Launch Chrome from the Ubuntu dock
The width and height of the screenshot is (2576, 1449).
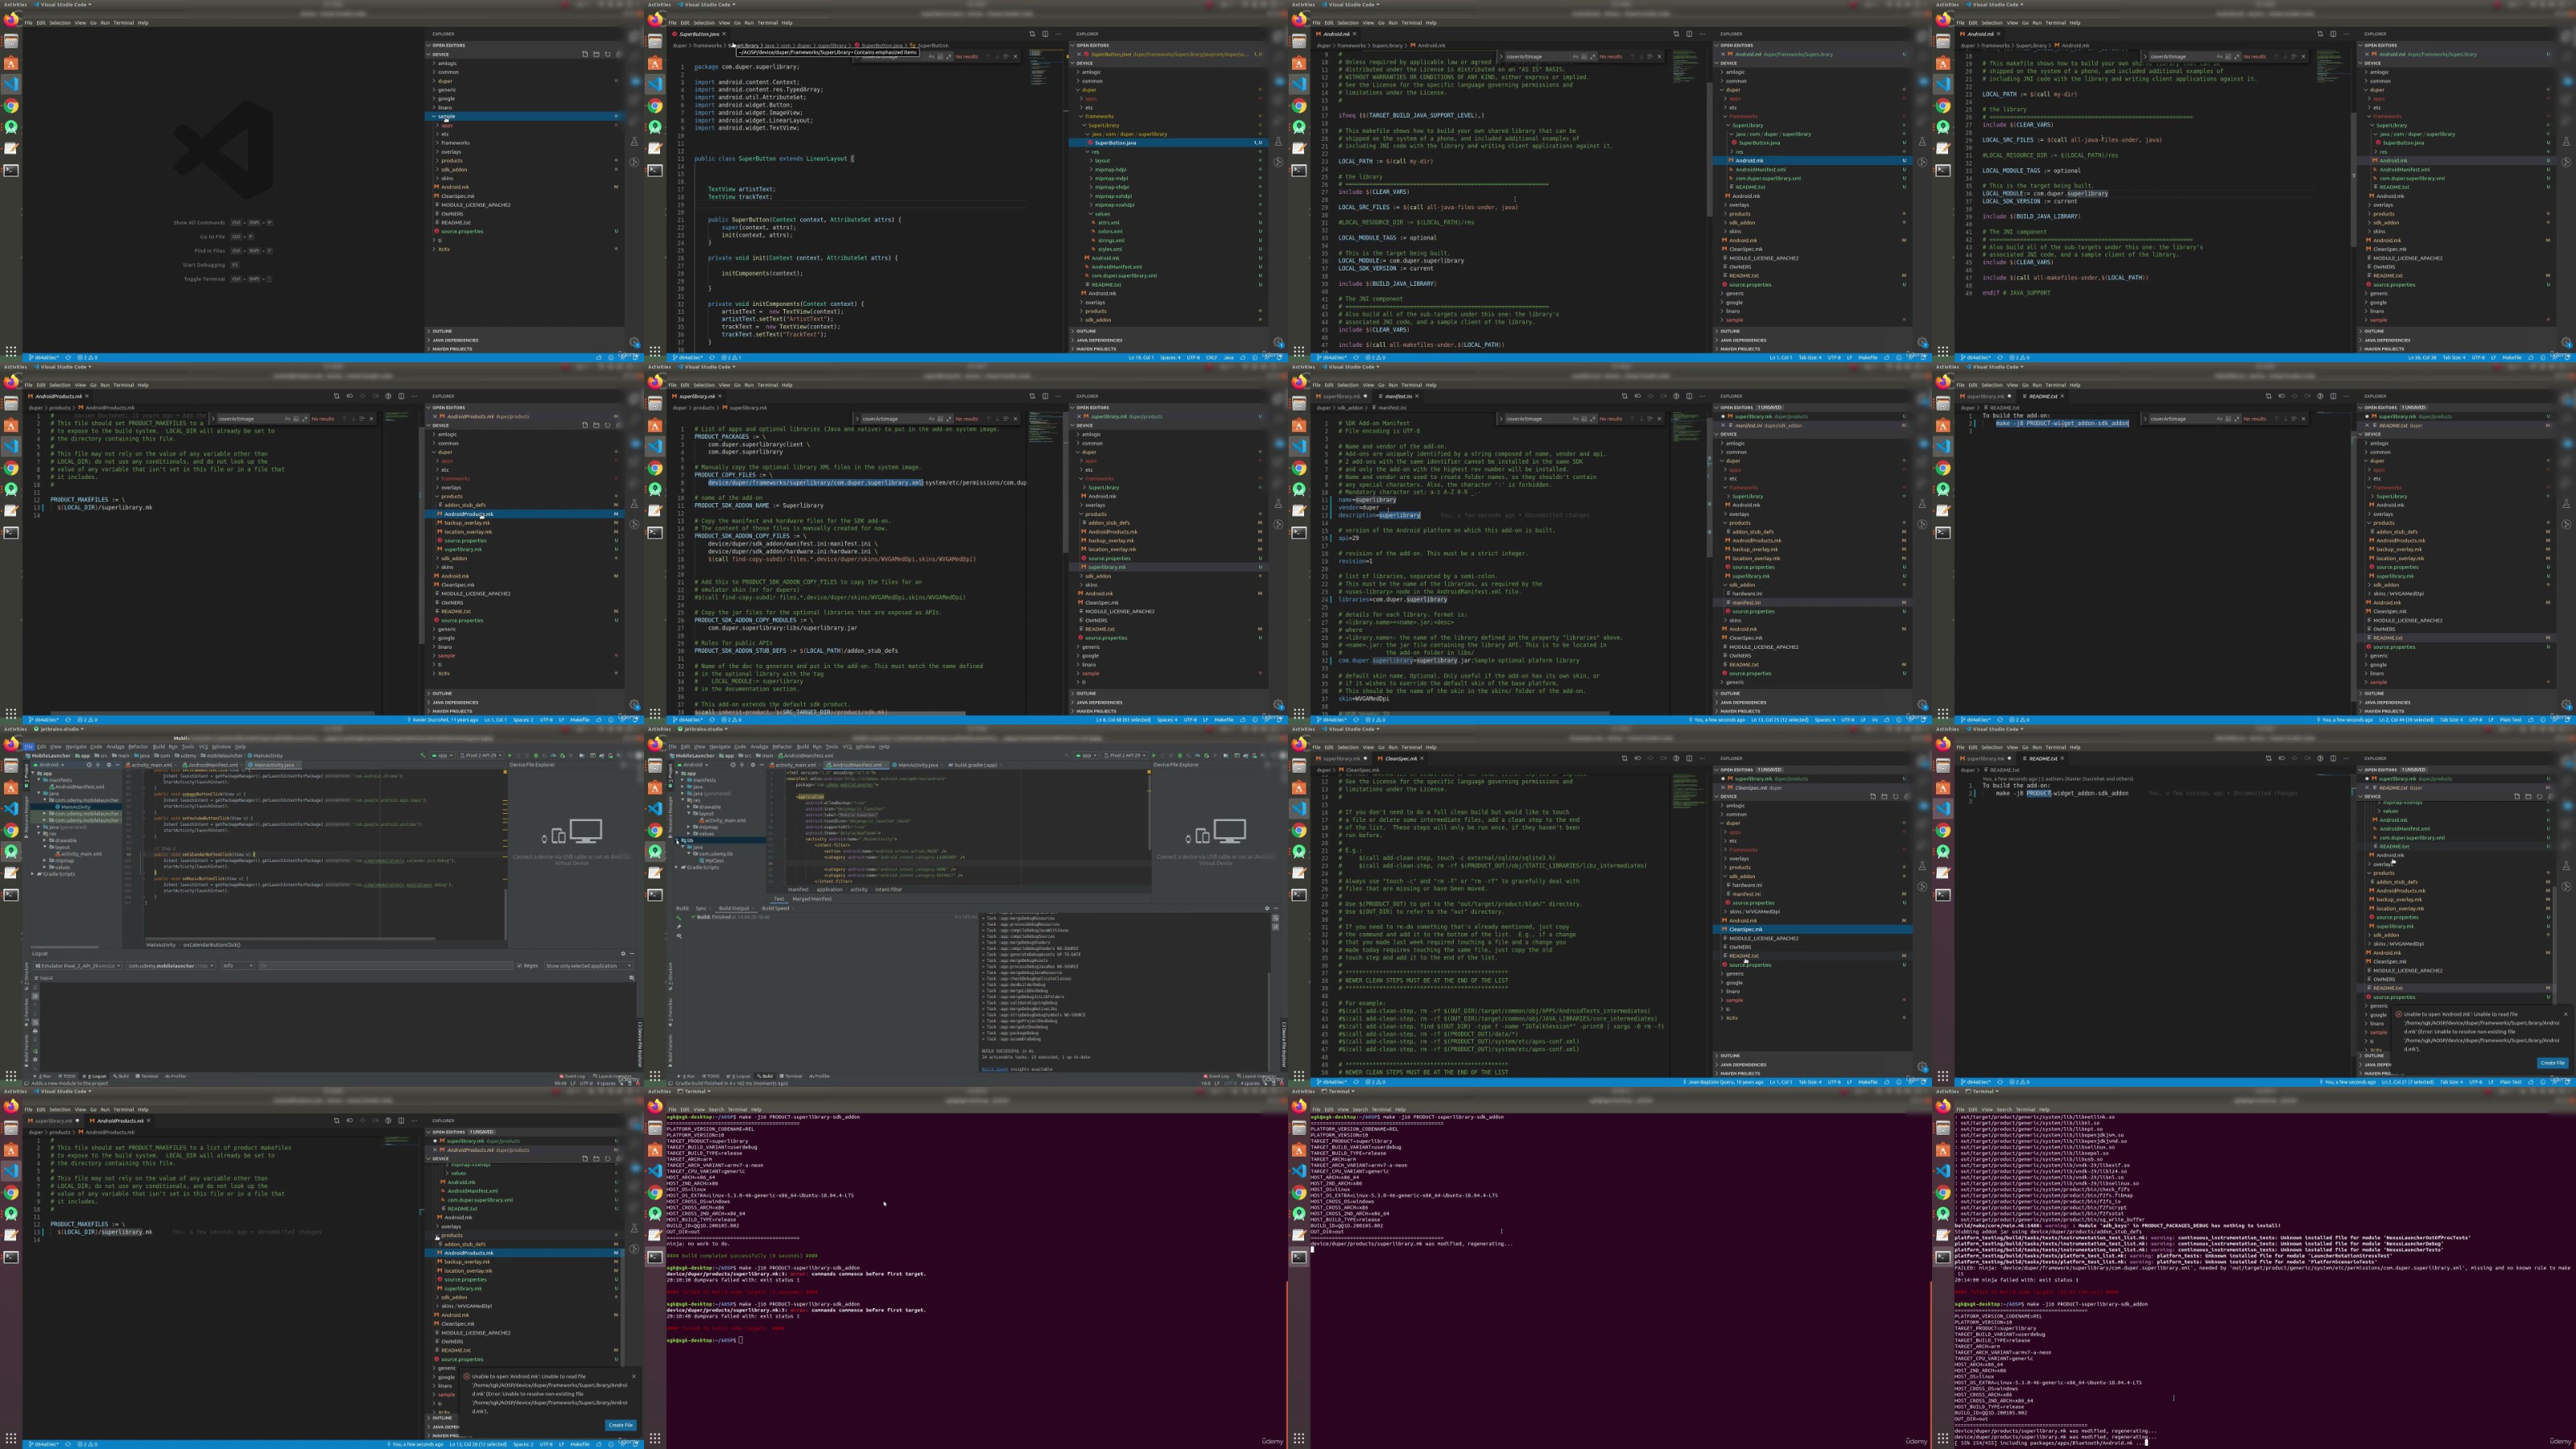click(10, 105)
